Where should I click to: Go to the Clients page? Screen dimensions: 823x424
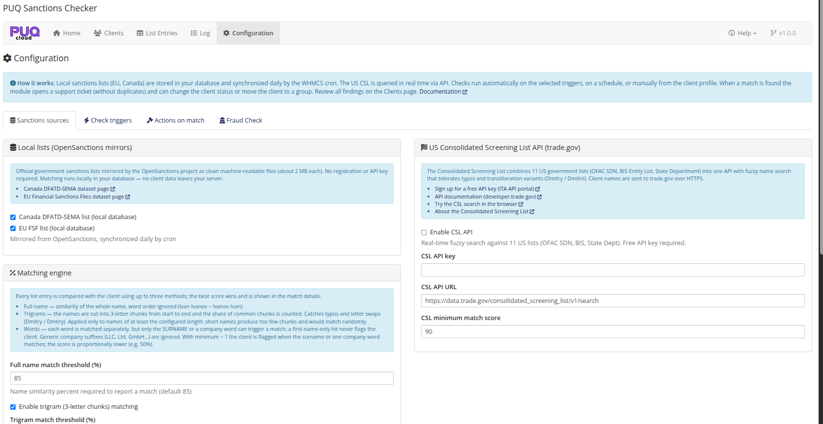[108, 33]
